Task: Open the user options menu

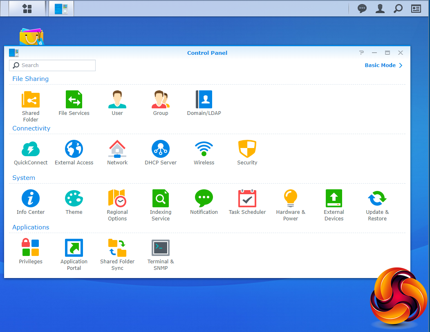Action: 380,9
